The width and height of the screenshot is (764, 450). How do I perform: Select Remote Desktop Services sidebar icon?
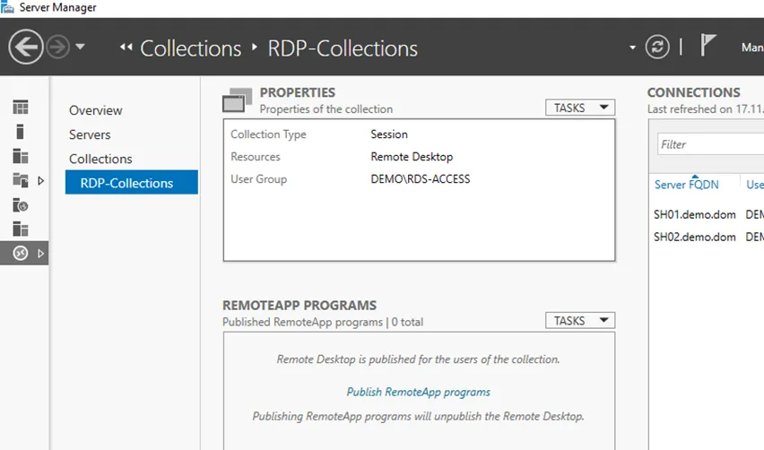point(21,254)
